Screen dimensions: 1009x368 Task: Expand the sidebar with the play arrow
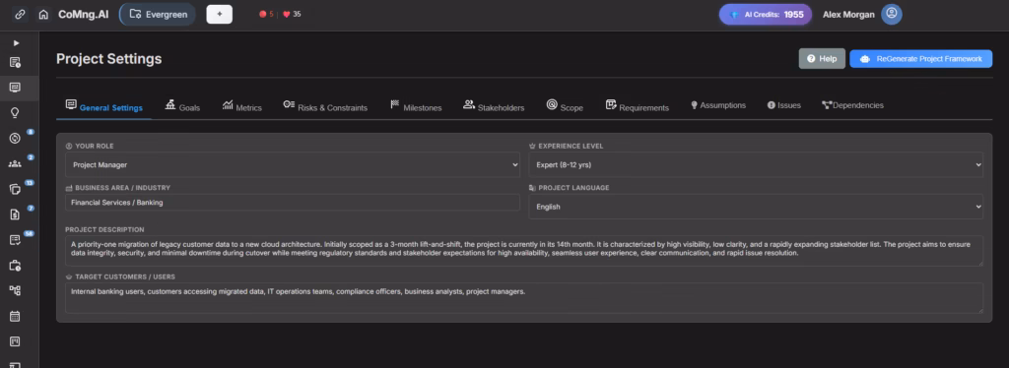coord(16,43)
